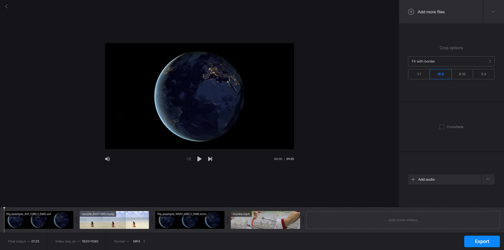Mute the preview with the speaker icon
This screenshot has width=504, height=250.
(x=107, y=159)
